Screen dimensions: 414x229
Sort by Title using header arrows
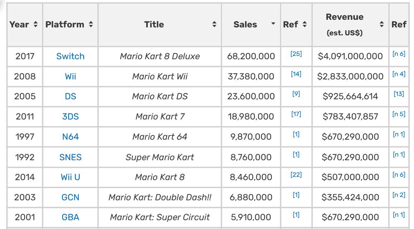tap(214, 24)
